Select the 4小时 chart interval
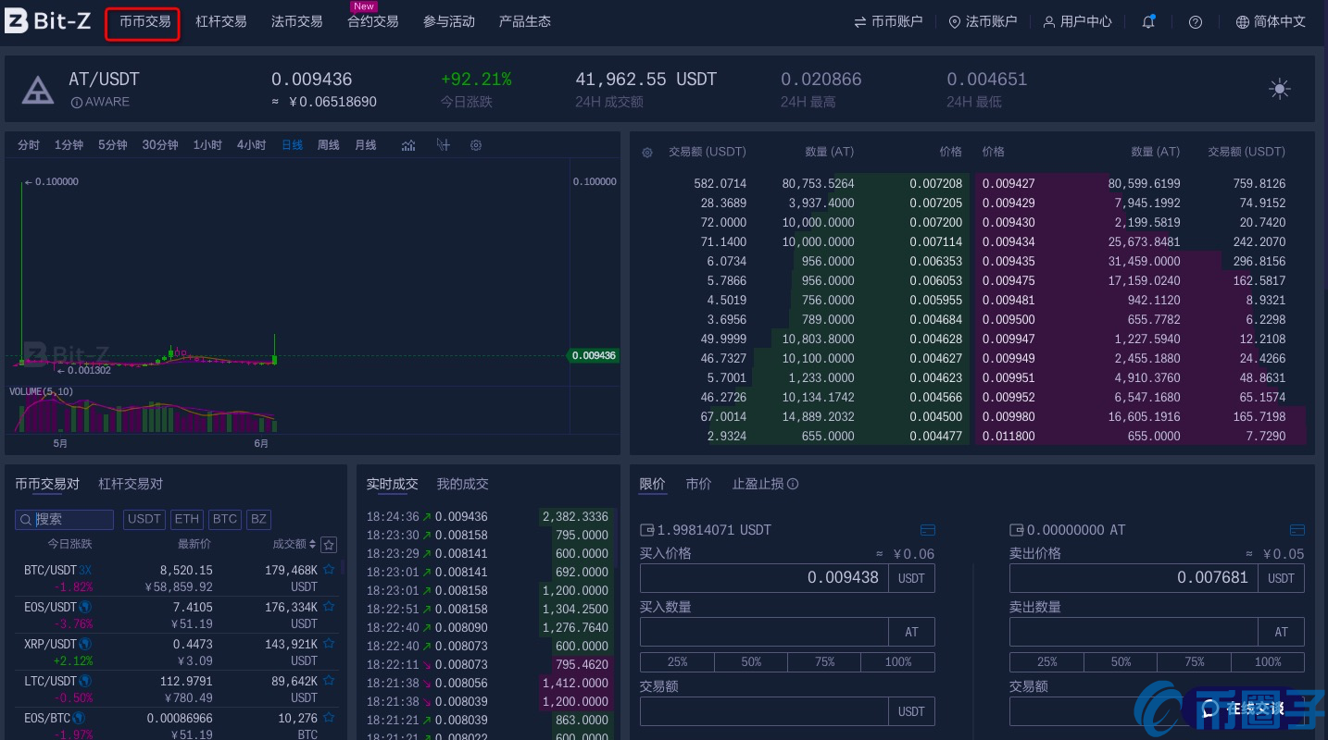The width and height of the screenshot is (1328, 740). [x=252, y=145]
